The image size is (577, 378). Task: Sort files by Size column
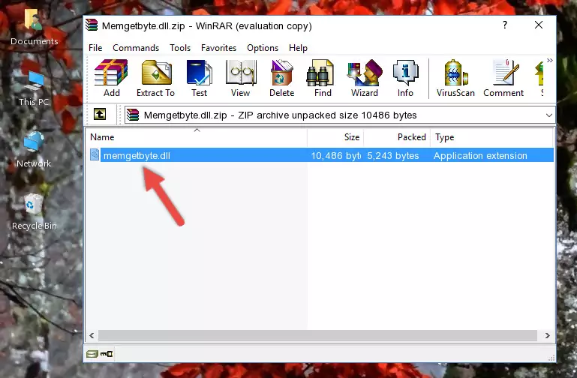(335, 137)
